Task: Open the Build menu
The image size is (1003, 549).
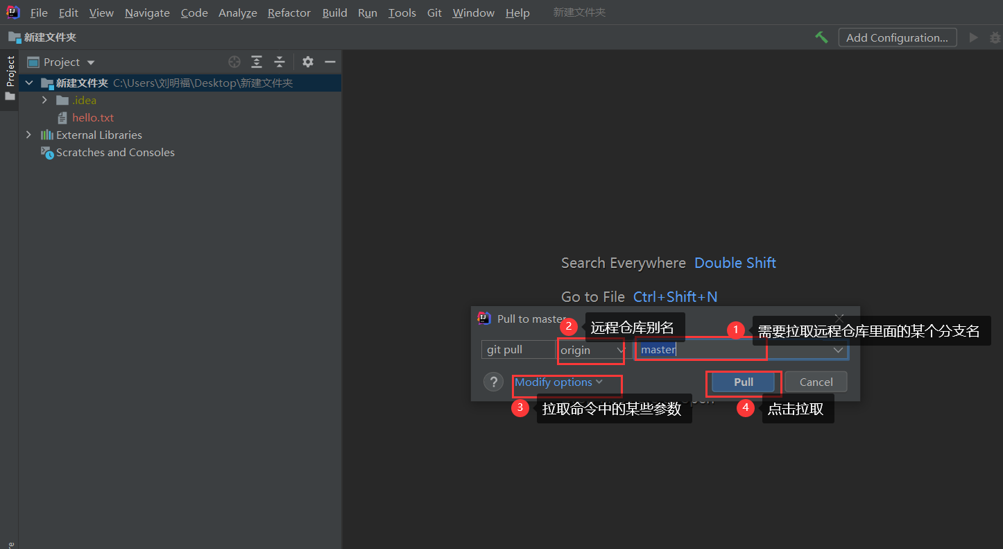Action: click(335, 13)
